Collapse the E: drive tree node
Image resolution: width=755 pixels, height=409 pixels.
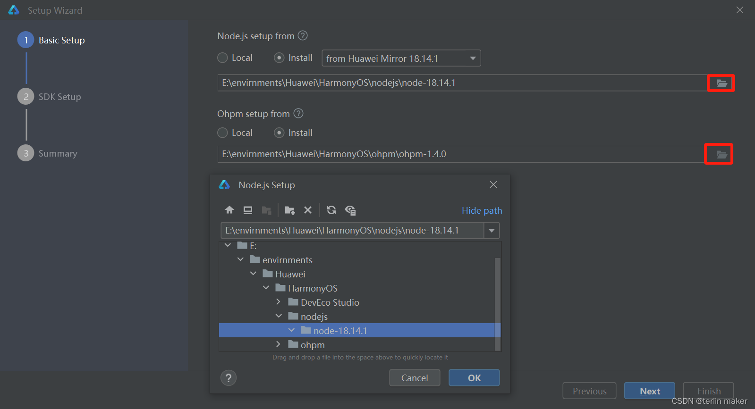point(228,245)
